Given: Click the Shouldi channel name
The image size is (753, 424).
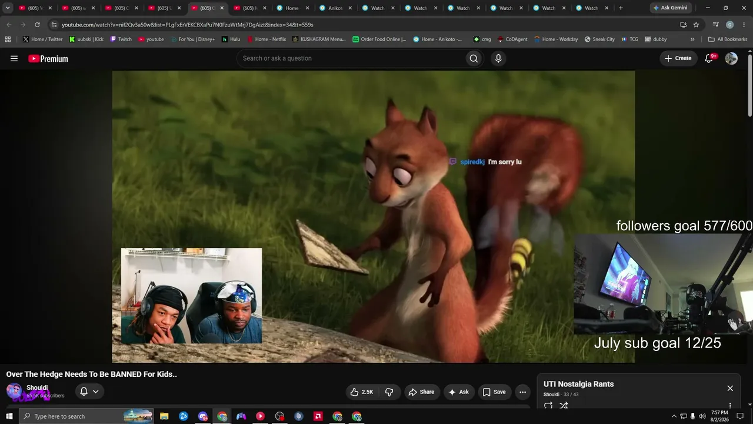Looking at the screenshot, I should click(37, 387).
